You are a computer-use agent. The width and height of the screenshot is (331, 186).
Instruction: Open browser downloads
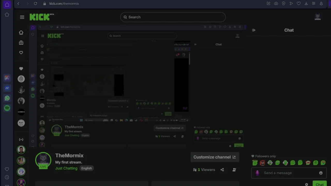(306, 3)
